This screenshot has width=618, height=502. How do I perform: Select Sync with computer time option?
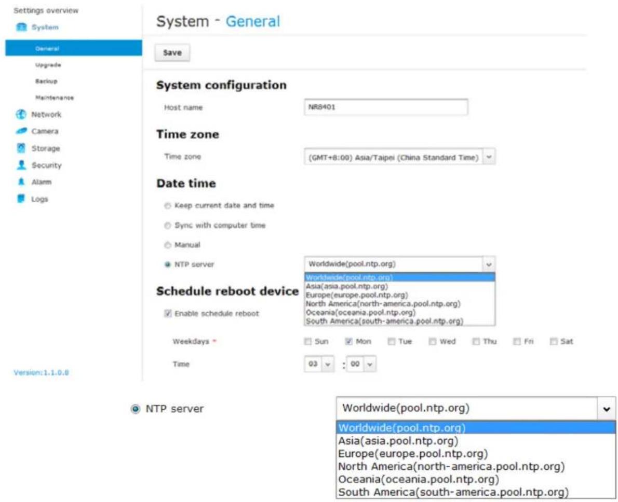tap(168, 225)
